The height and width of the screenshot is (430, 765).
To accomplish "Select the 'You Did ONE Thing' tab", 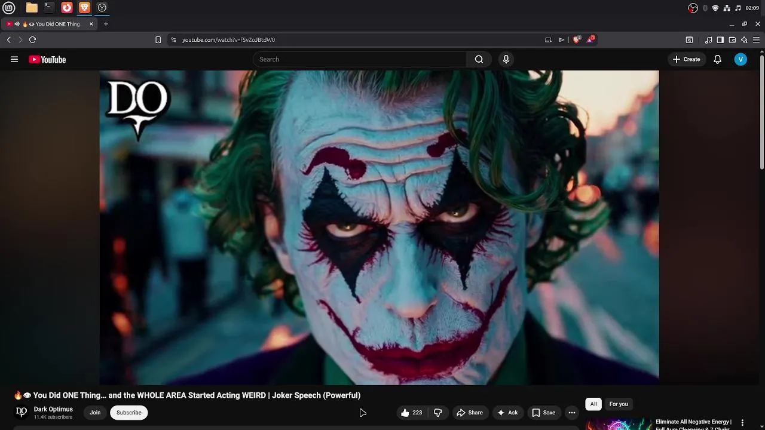I will 49,24.
